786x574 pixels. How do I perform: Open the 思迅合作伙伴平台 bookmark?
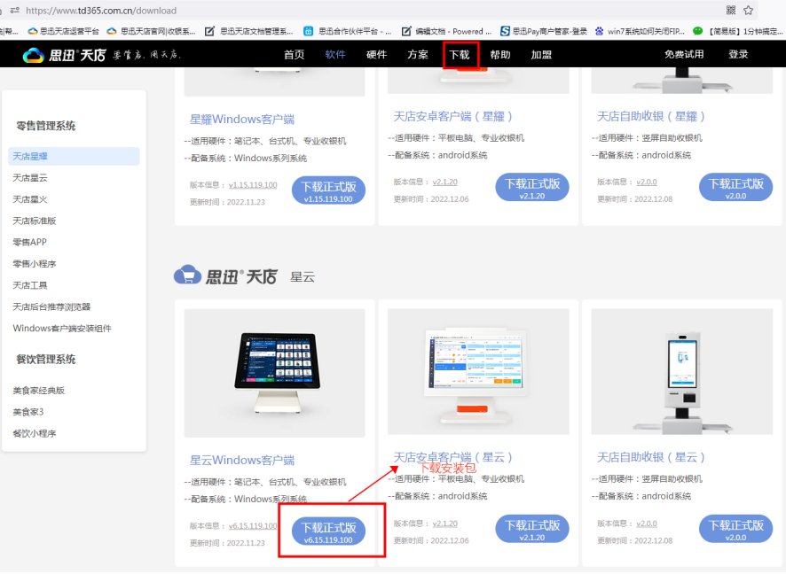click(x=348, y=31)
